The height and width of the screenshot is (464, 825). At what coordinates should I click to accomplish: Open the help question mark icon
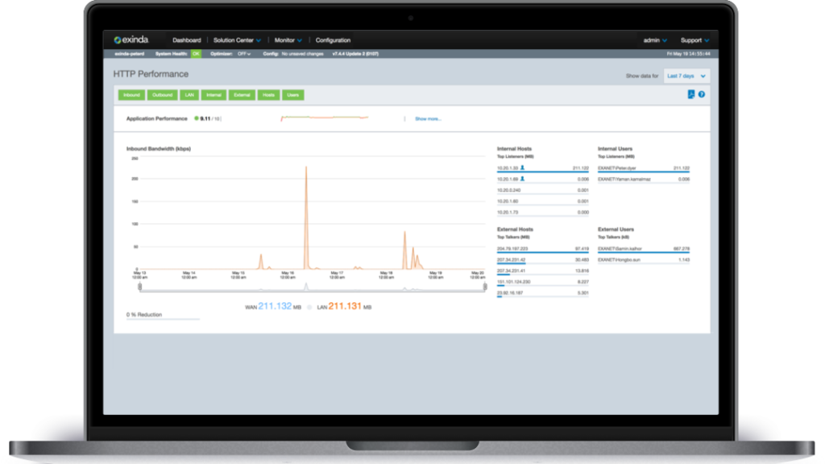click(702, 94)
